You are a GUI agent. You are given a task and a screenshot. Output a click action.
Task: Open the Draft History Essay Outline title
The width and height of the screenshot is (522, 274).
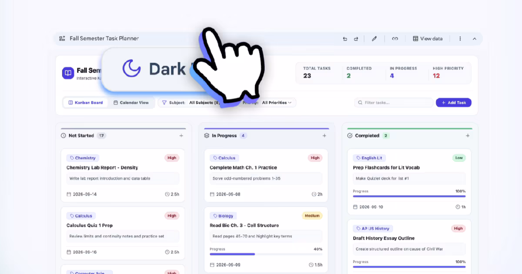click(x=384, y=238)
